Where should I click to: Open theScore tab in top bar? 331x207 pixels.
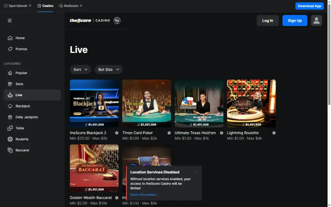(x=70, y=6)
